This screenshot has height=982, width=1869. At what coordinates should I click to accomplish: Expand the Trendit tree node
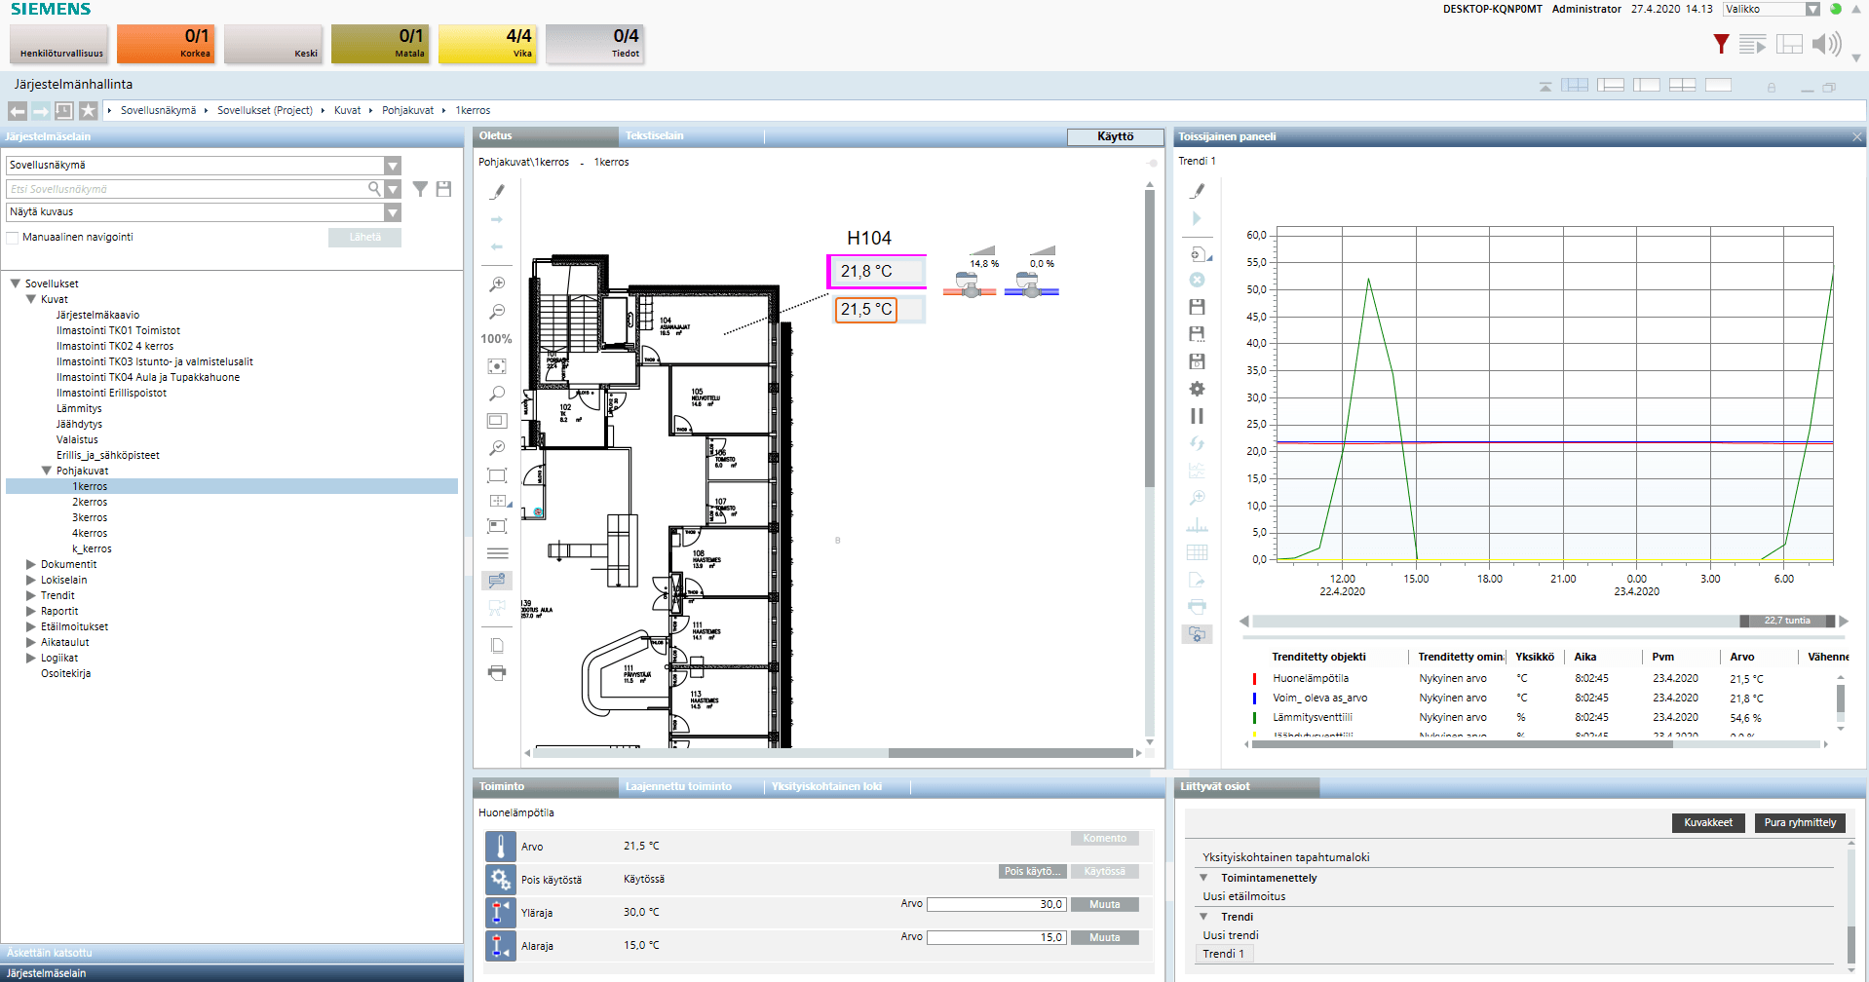pos(30,595)
